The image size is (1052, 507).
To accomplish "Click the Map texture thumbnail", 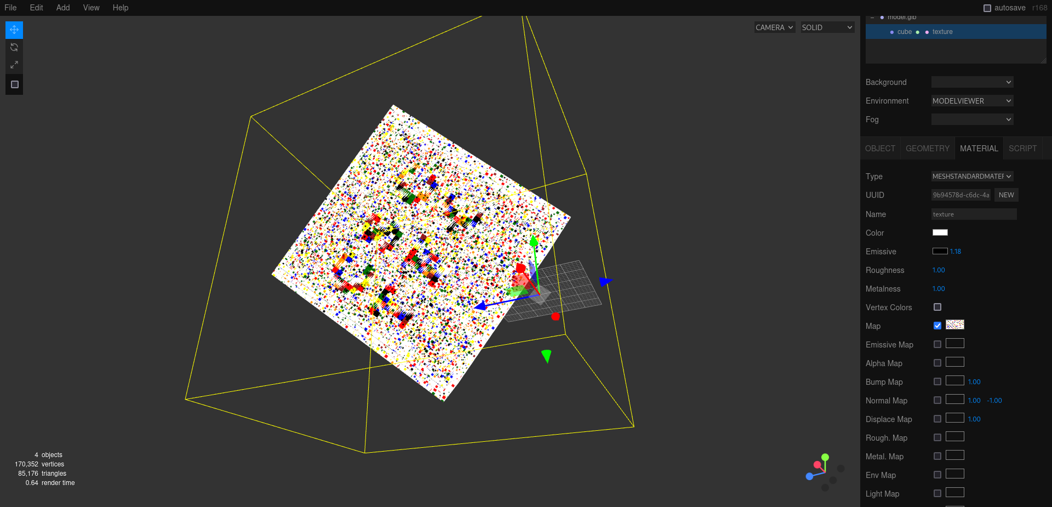I will click(x=954, y=325).
